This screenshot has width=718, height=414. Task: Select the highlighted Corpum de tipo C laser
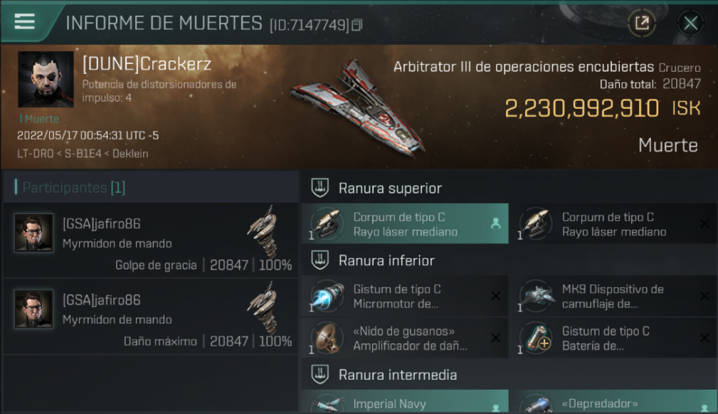(x=405, y=224)
